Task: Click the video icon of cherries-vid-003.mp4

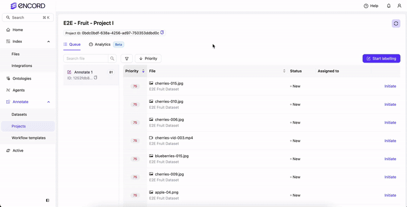Action: [x=151, y=138]
